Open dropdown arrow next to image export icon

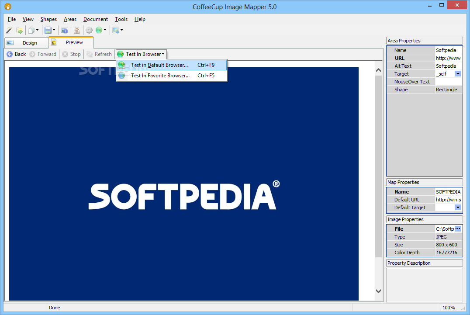click(122, 30)
